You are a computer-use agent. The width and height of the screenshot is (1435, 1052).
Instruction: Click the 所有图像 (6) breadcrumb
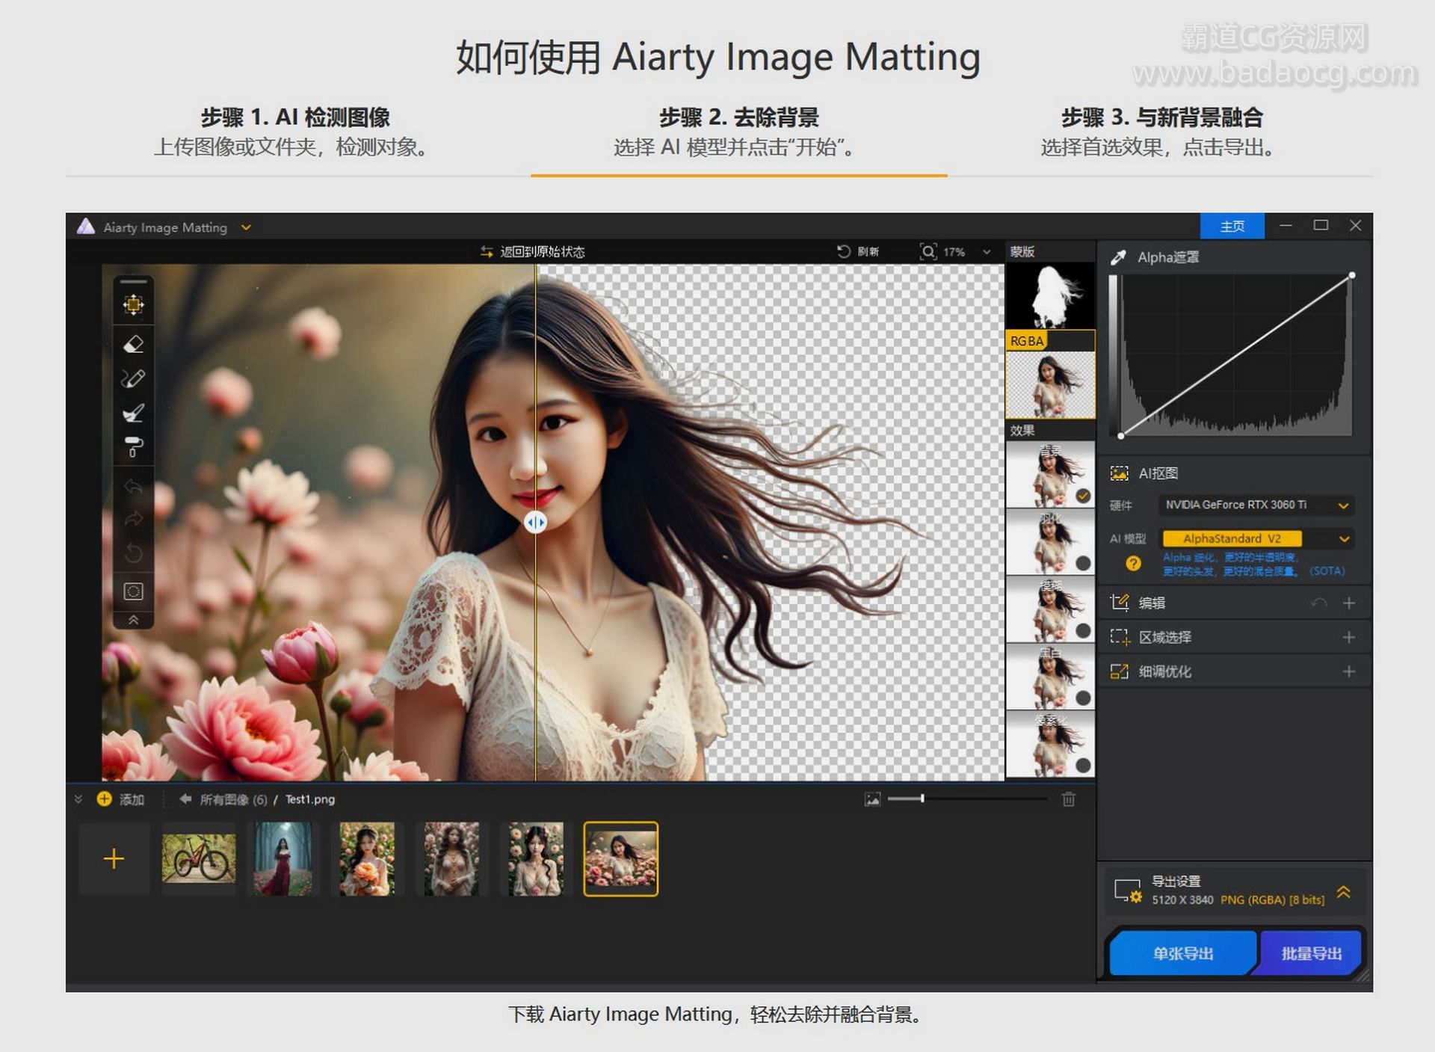point(233,799)
